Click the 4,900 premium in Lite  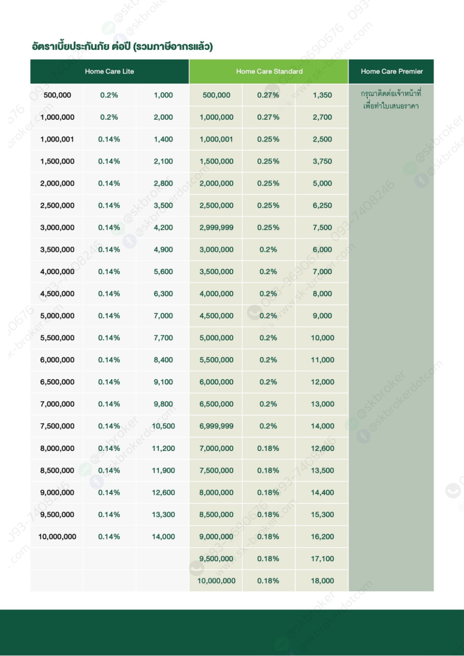(x=163, y=250)
